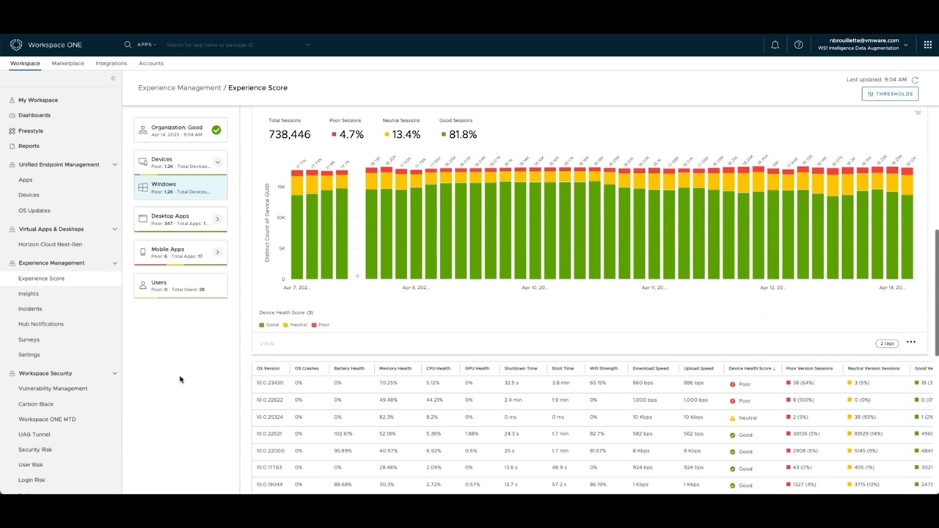This screenshot has width=939, height=528.
Task: Toggle the Neutral legend series in chart
Action: coord(294,325)
